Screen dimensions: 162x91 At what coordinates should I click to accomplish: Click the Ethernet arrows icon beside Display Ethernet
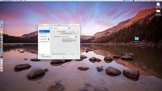pyautogui.click(x=48, y=34)
